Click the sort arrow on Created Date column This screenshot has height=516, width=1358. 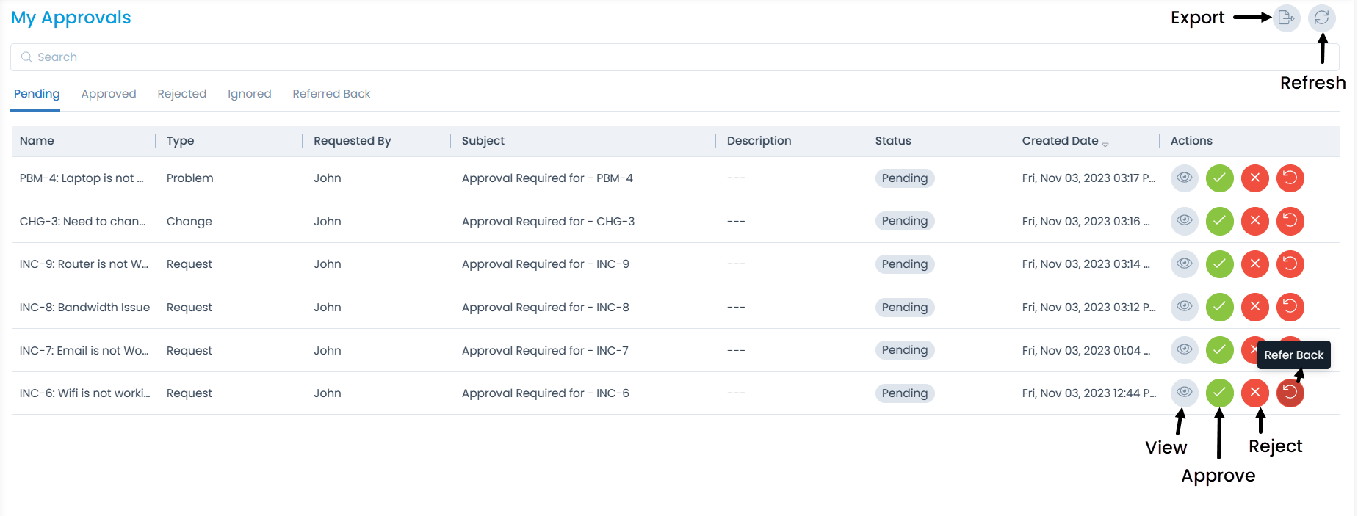coord(1106,143)
